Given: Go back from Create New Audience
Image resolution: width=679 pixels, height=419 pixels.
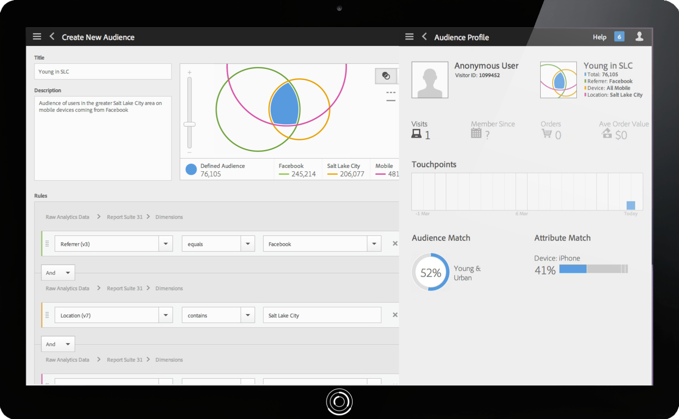Looking at the screenshot, I should (x=52, y=37).
